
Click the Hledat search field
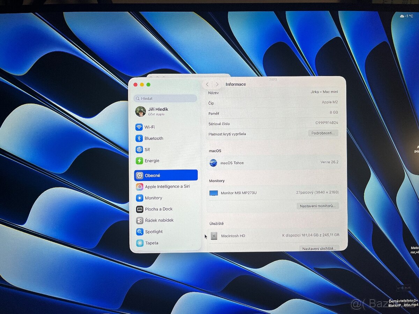pyautogui.click(x=165, y=98)
